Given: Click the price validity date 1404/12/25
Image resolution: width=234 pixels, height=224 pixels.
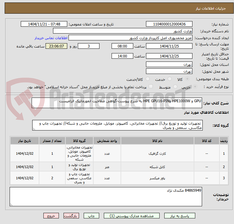Looking at the screenshot, I should (169, 56).
